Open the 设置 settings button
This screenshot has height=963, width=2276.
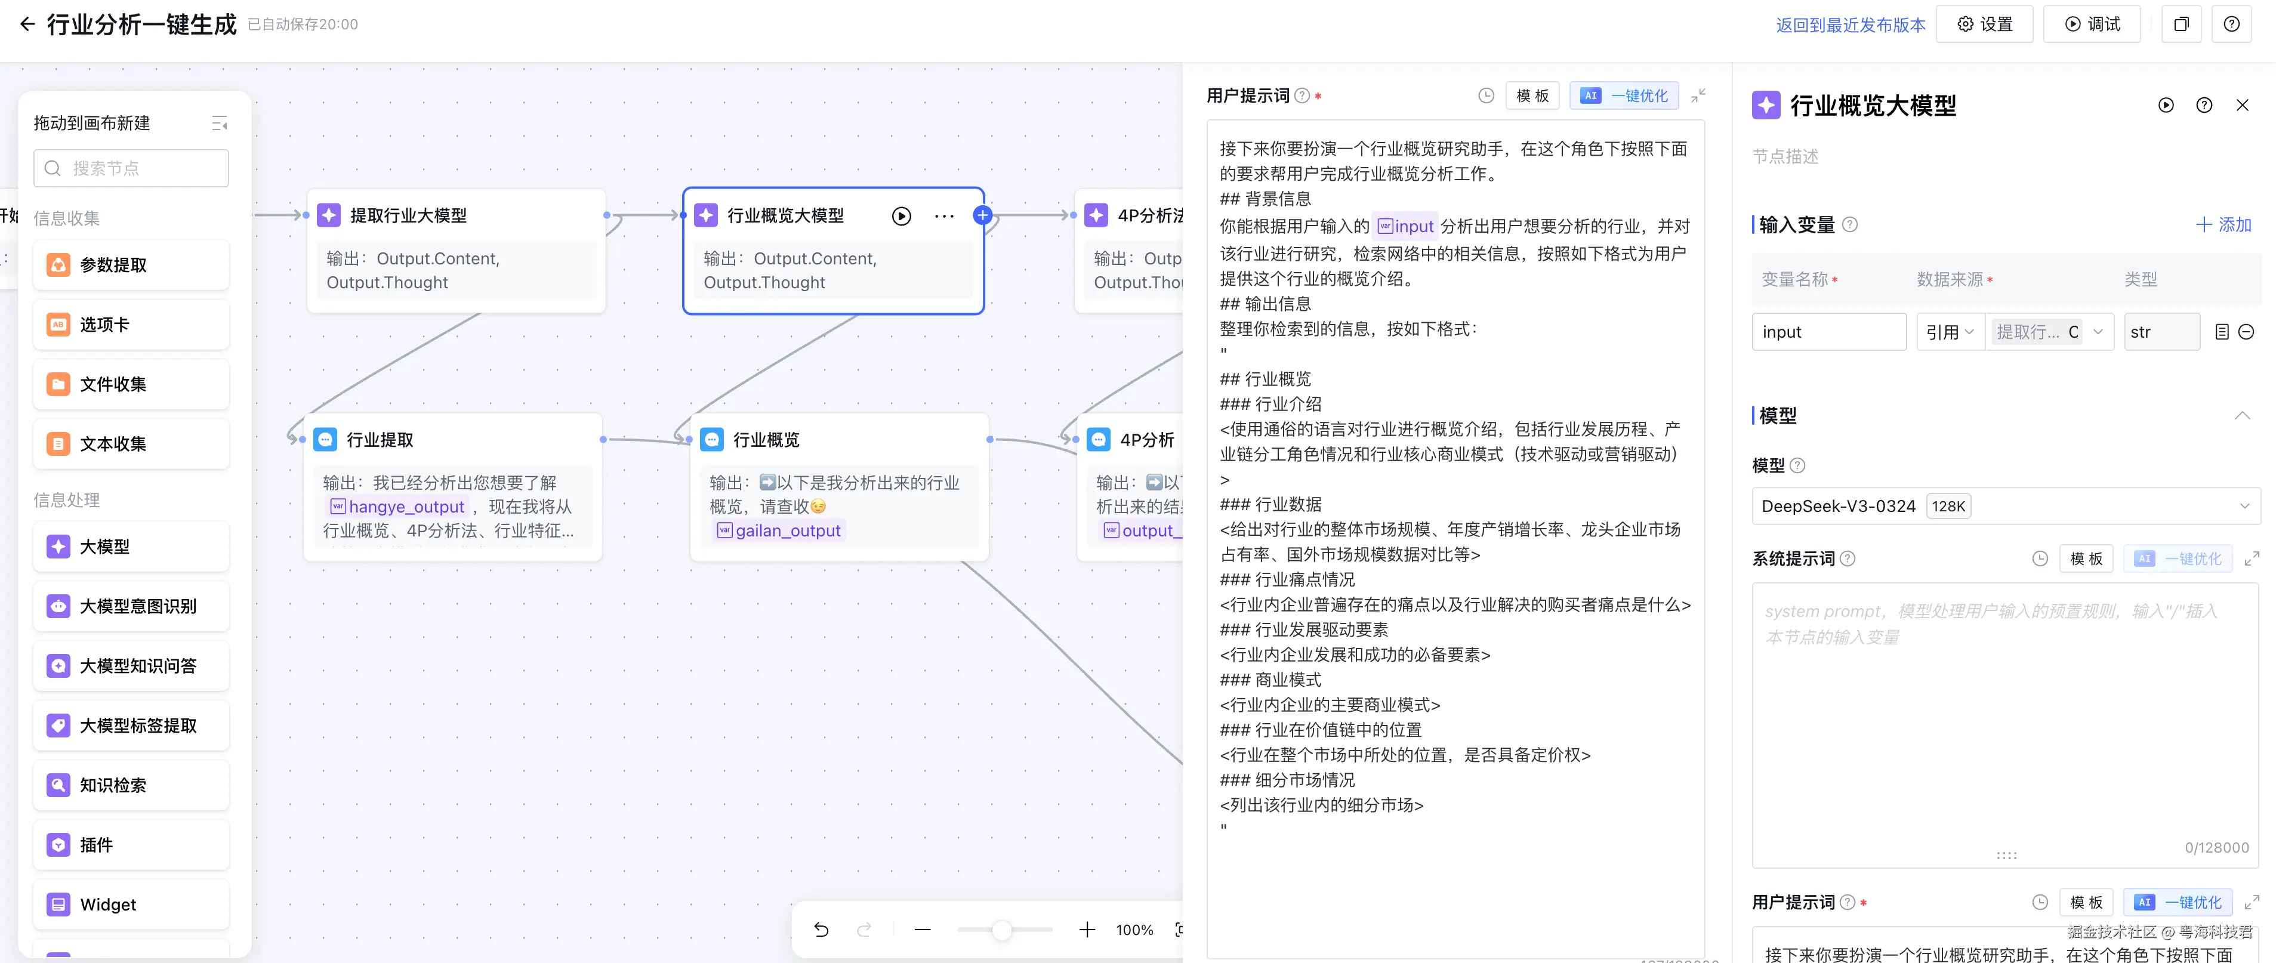click(1984, 24)
